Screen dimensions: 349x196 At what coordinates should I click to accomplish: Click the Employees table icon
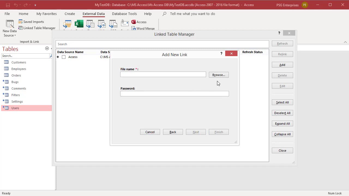6,69
